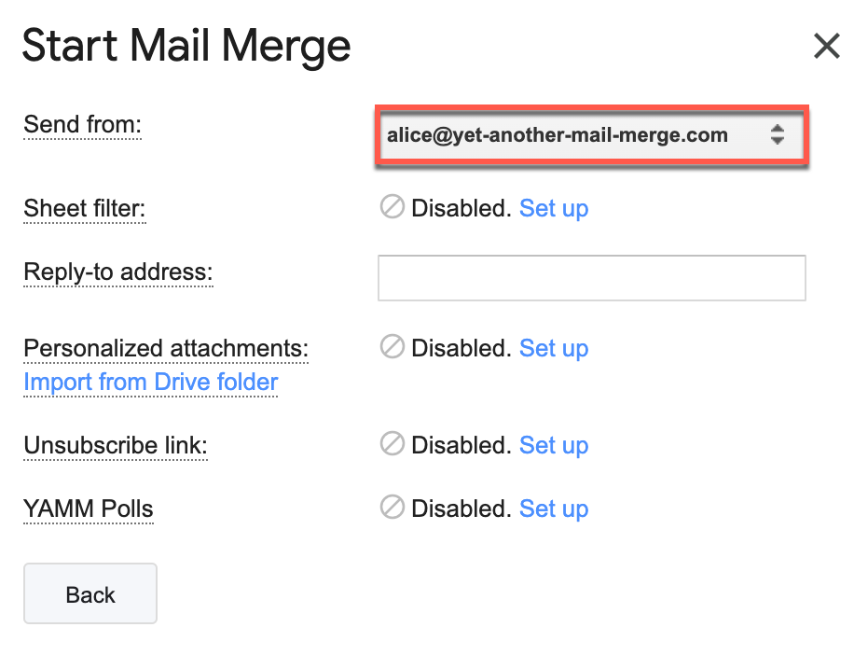Image resolution: width=854 pixels, height=655 pixels.
Task: Set up Personalized attachments
Action: click(554, 348)
